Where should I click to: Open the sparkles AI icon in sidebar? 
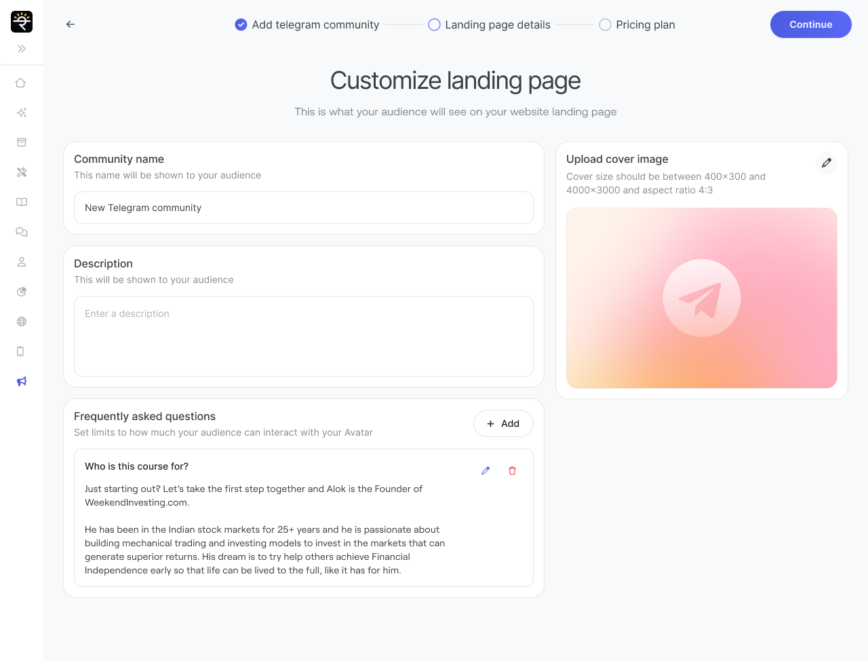[21, 113]
